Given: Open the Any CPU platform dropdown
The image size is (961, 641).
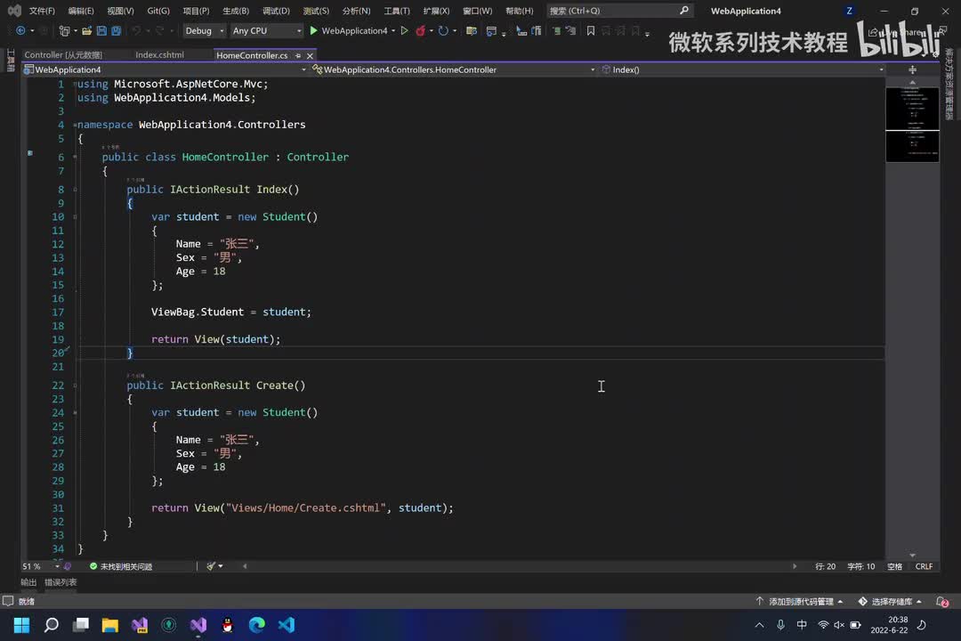Looking at the screenshot, I should [267, 30].
